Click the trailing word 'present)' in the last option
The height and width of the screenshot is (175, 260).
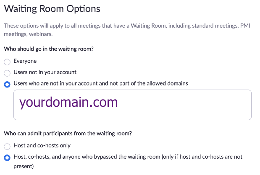point(25,166)
